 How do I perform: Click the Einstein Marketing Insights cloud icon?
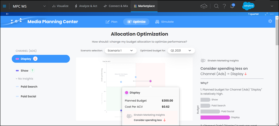(203, 61)
